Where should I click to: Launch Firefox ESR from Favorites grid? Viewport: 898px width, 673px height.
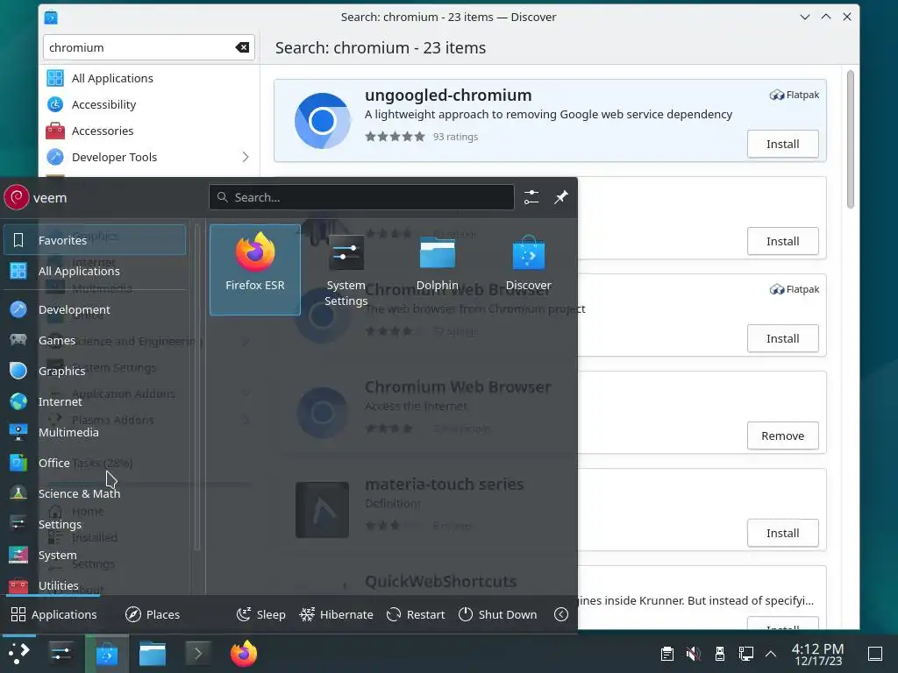coord(255,269)
